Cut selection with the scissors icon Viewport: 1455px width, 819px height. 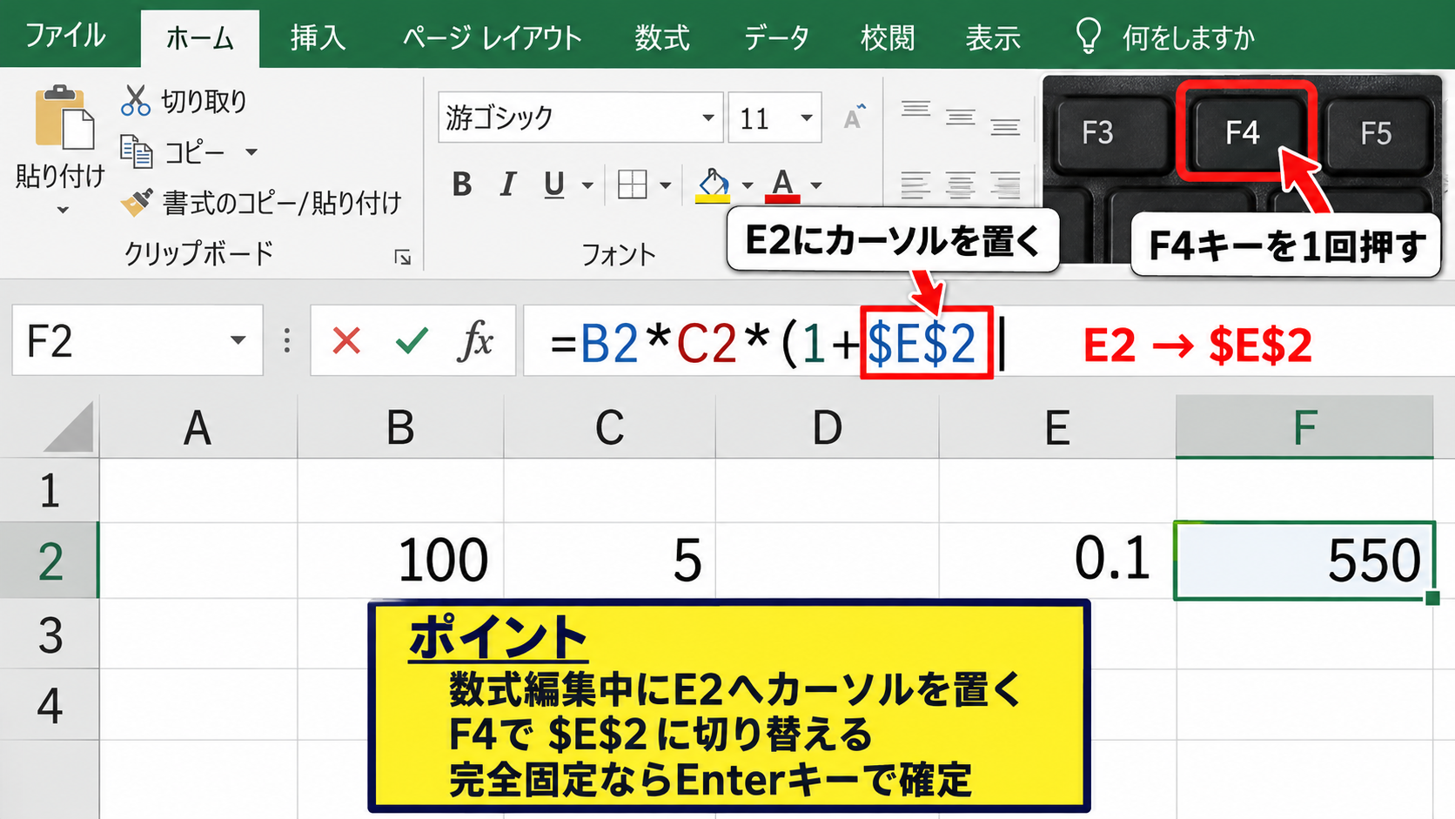coord(135,101)
